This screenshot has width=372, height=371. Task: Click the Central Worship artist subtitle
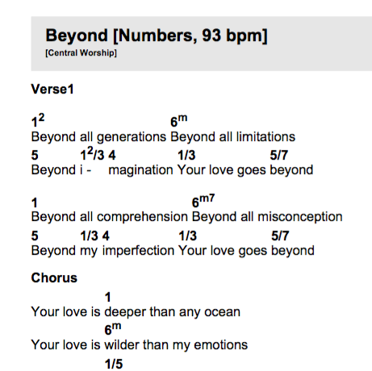point(81,52)
